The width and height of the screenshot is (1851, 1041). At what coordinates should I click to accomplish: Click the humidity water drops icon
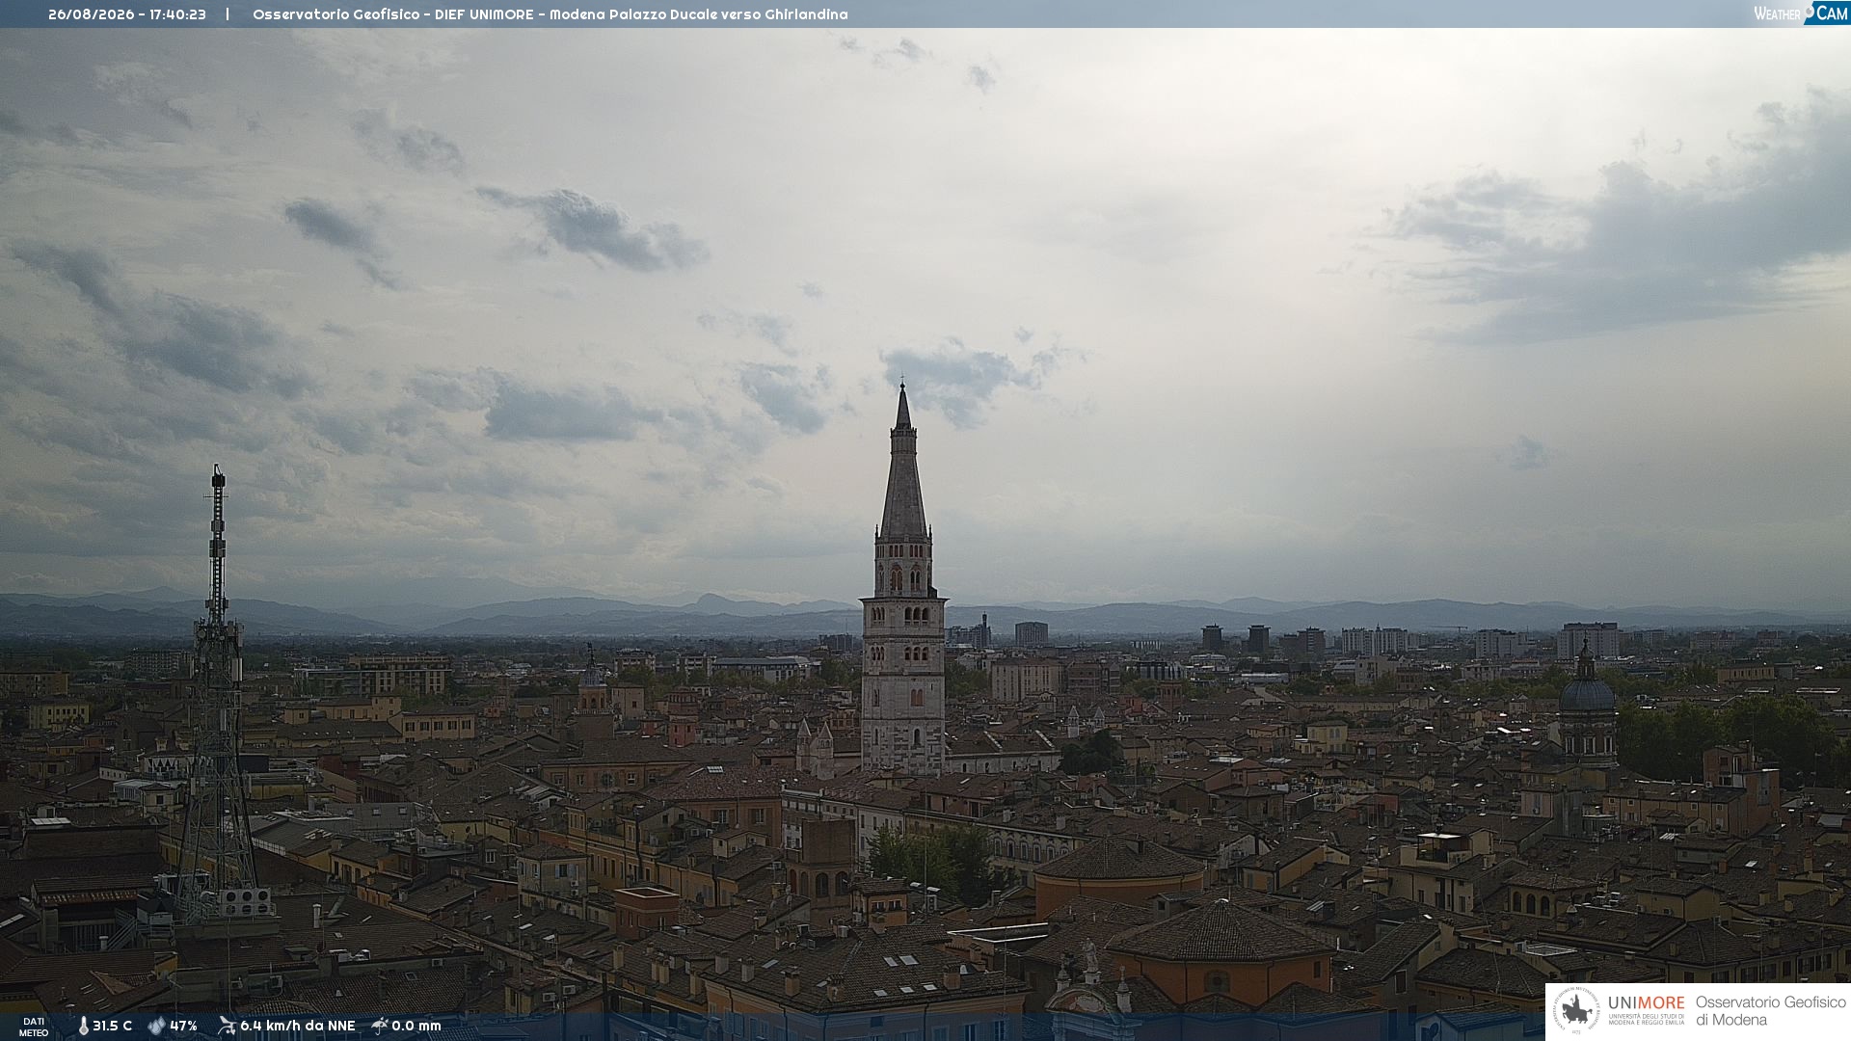pos(156,1026)
